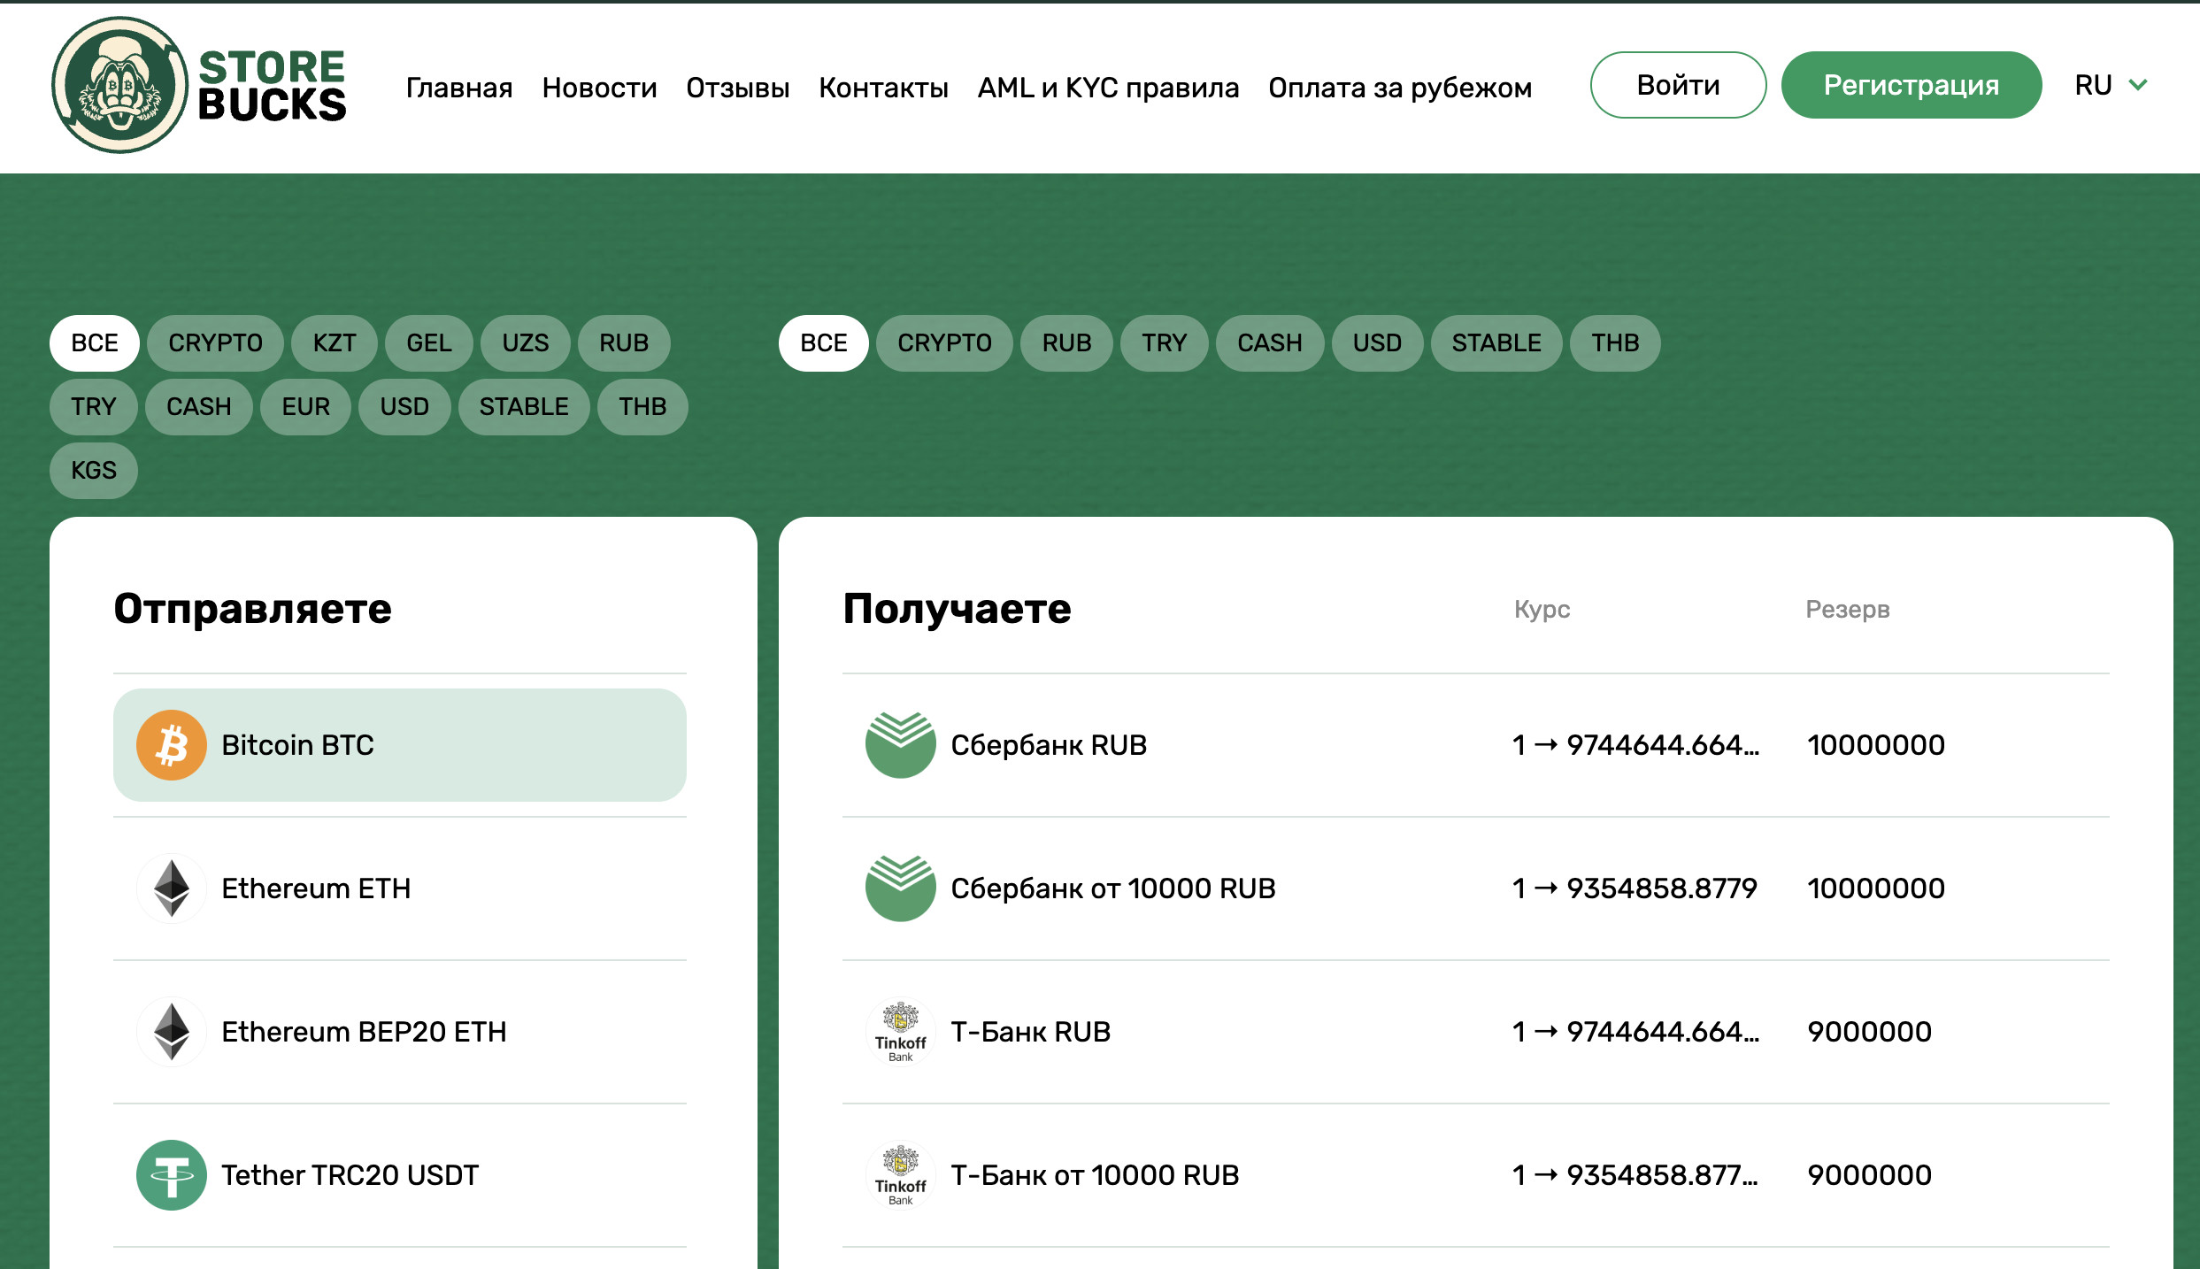Screen dimensions: 2200x1269
Task: Enable STABLE filter in receive currencies
Action: (x=1496, y=343)
